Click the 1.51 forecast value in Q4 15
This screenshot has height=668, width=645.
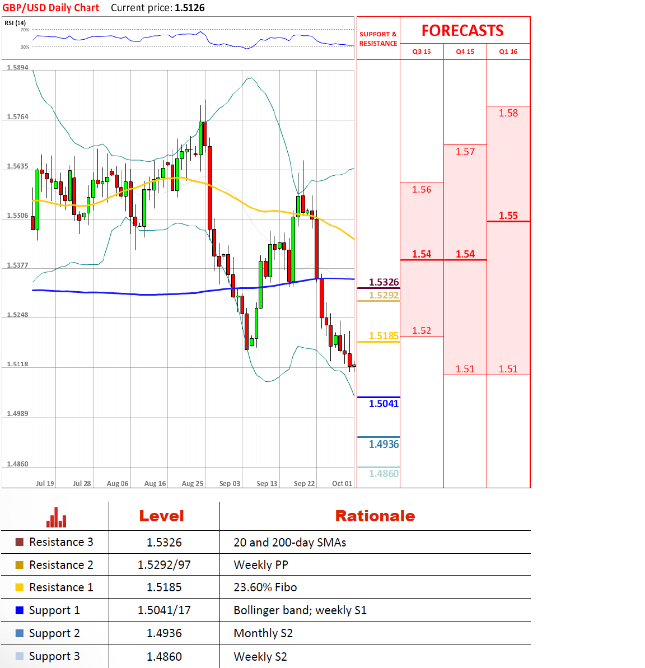click(465, 369)
